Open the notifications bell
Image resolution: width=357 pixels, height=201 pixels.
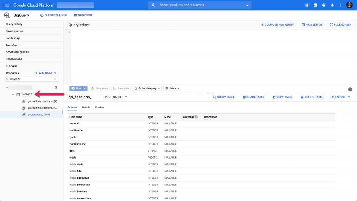332,5
